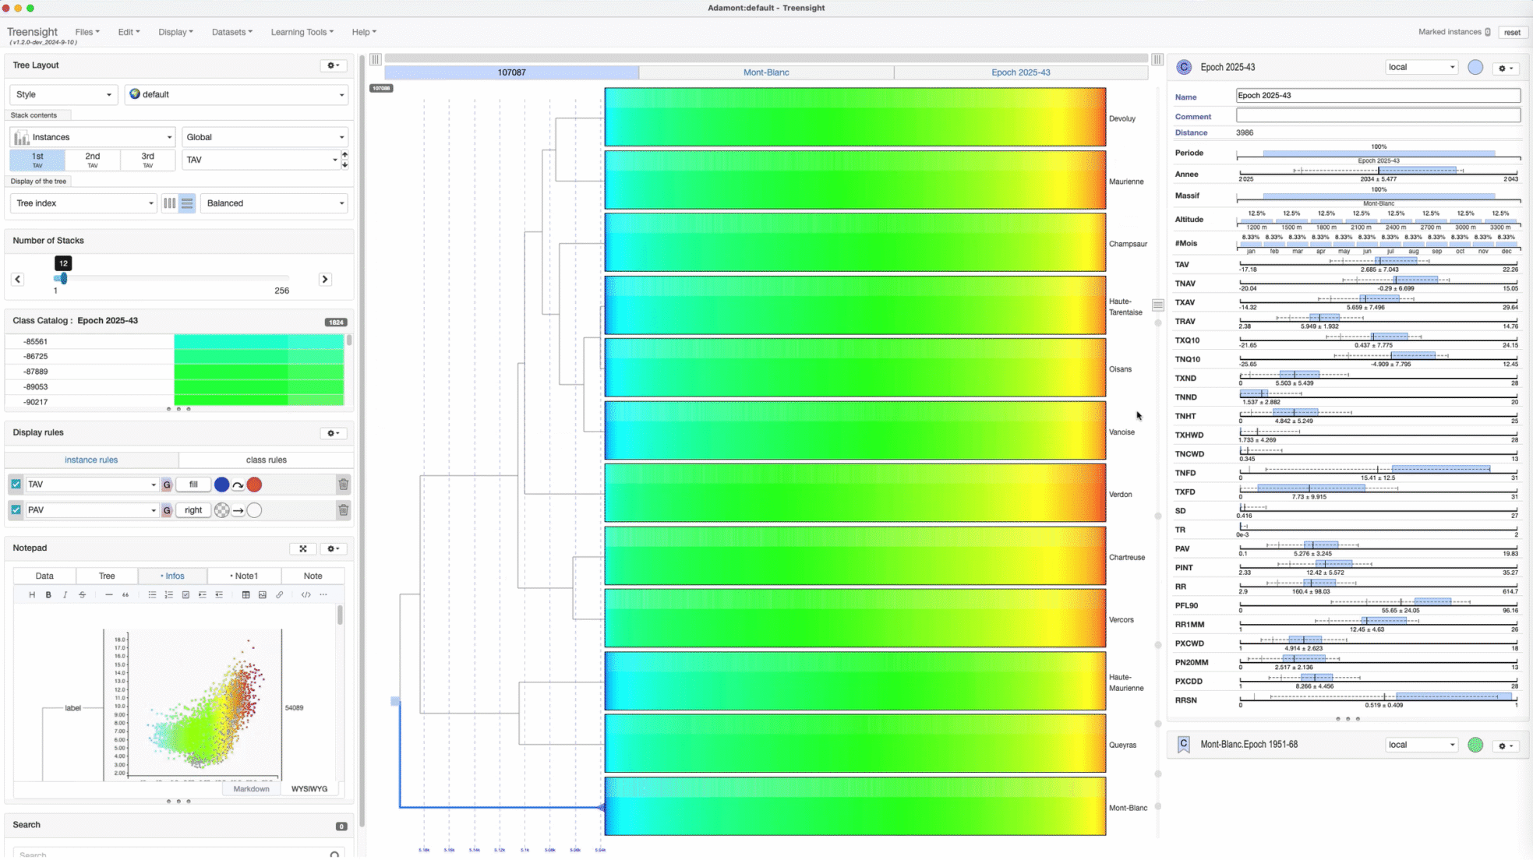Switch to class rules tab
Viewport: 1533px width, 860px height.
tap(266, 460)
